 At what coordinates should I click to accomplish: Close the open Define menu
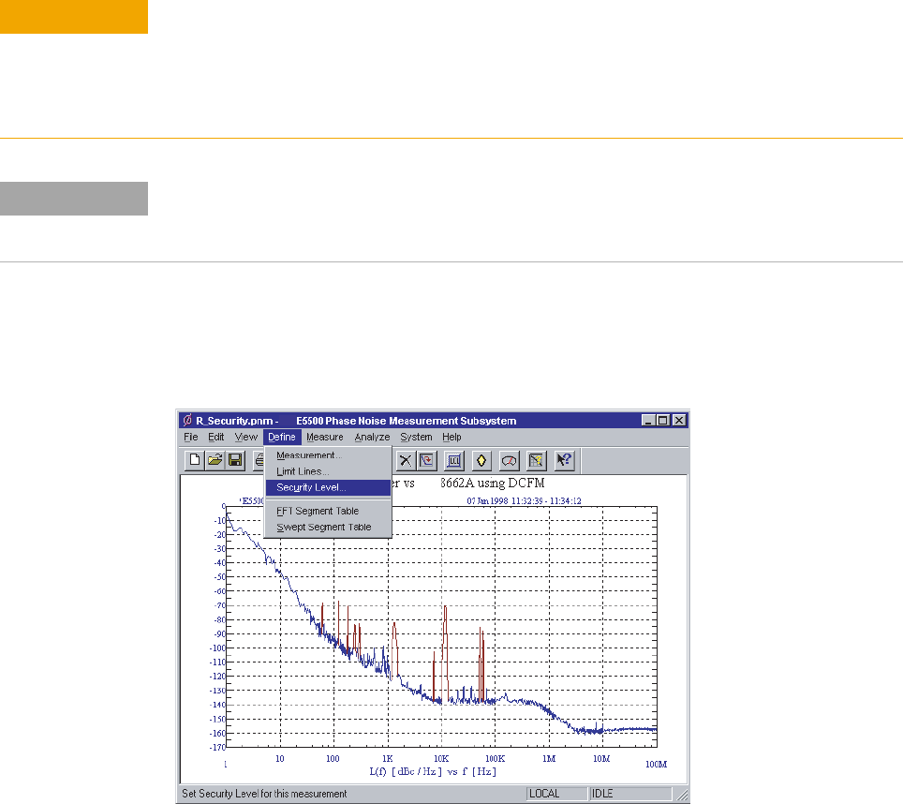(282, 437)
